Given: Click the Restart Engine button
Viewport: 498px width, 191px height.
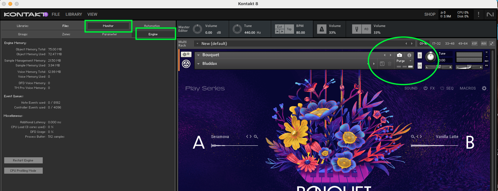Looking at the screenshot, I should pos(23,160).
